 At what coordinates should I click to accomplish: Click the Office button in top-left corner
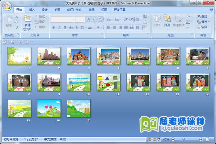[6, 6]
